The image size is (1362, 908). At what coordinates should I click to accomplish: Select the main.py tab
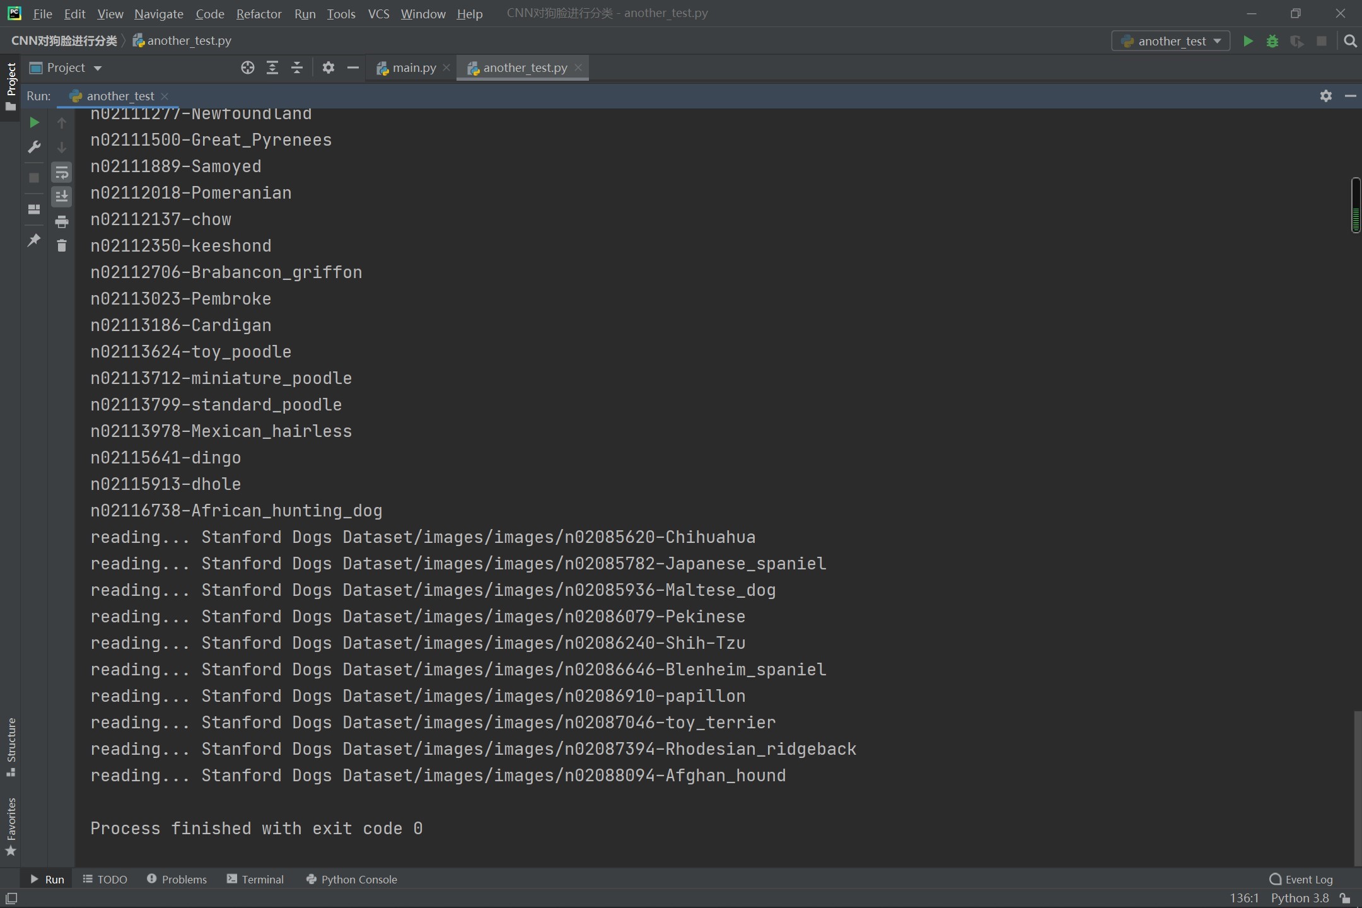point(412,67)
